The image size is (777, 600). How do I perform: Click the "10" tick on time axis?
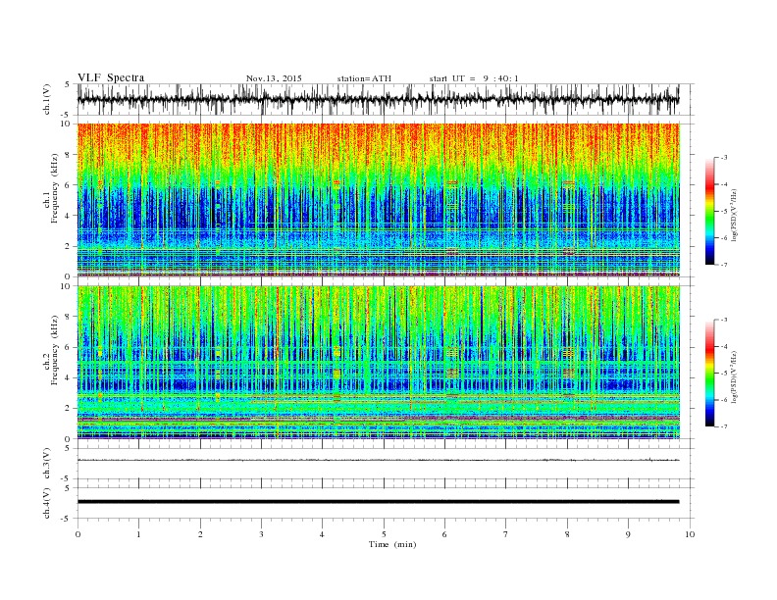[690, 534]
